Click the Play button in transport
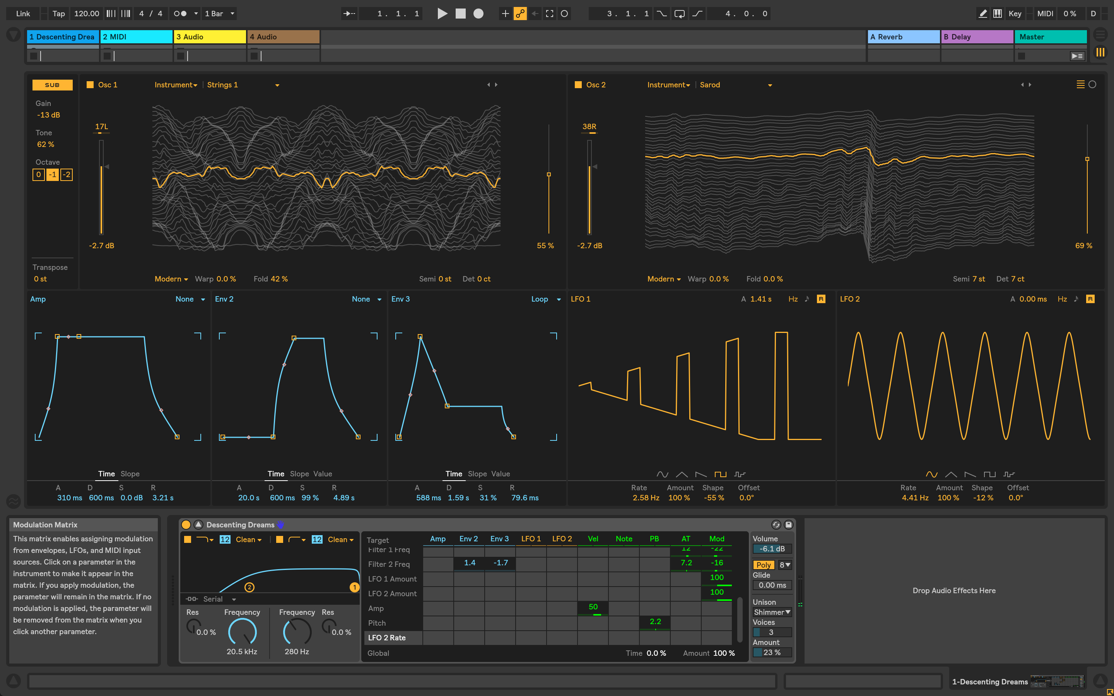 tap(442, 14)
